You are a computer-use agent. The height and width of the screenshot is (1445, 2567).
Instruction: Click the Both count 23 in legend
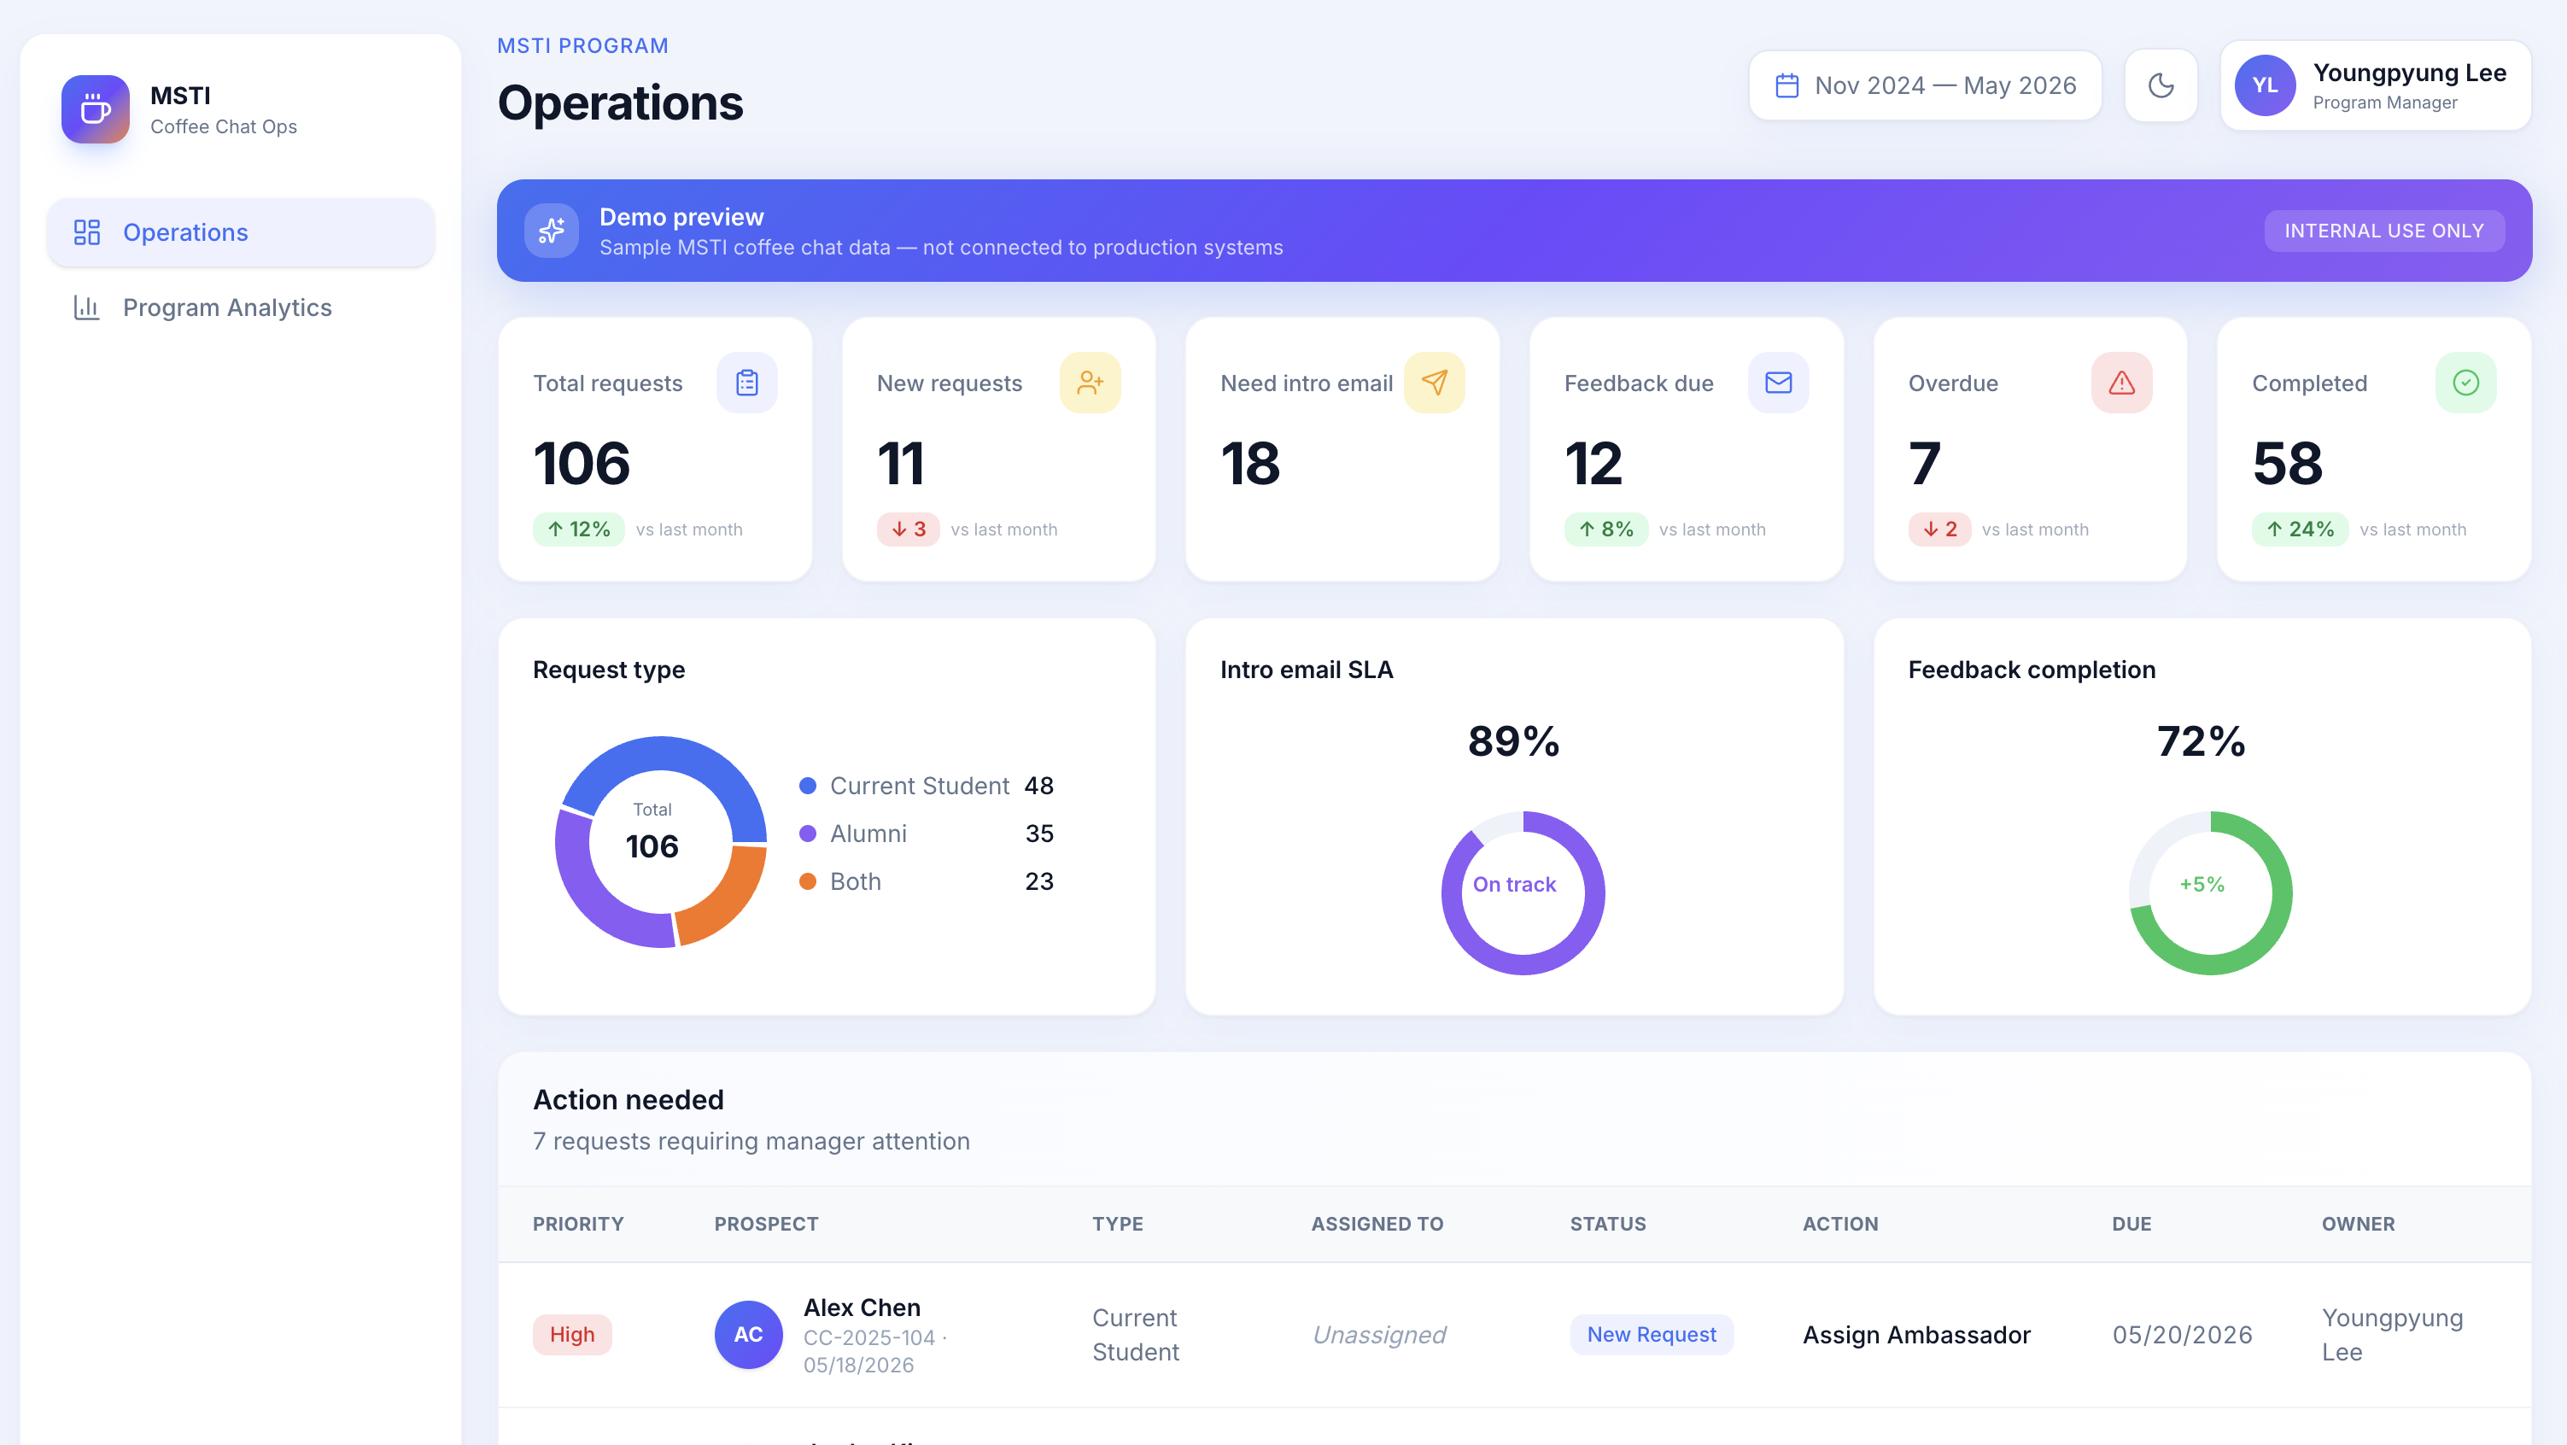(x=1039, y=881)
